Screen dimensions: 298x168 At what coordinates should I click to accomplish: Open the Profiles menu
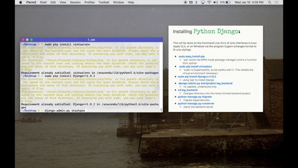tap(89, 2)
